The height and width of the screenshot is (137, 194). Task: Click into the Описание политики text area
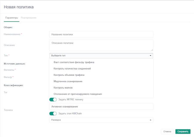pyautogui.click(x=101, y=45)
